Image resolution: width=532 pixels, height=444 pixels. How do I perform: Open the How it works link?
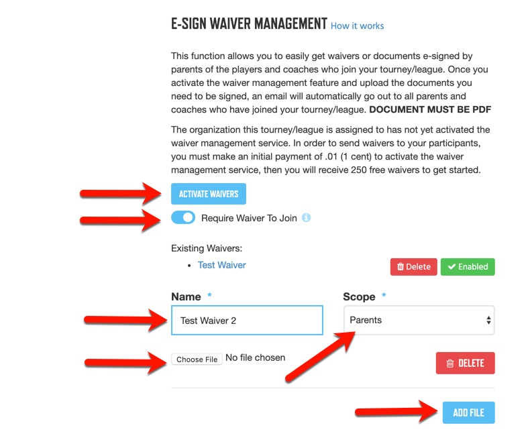(358, 25)
